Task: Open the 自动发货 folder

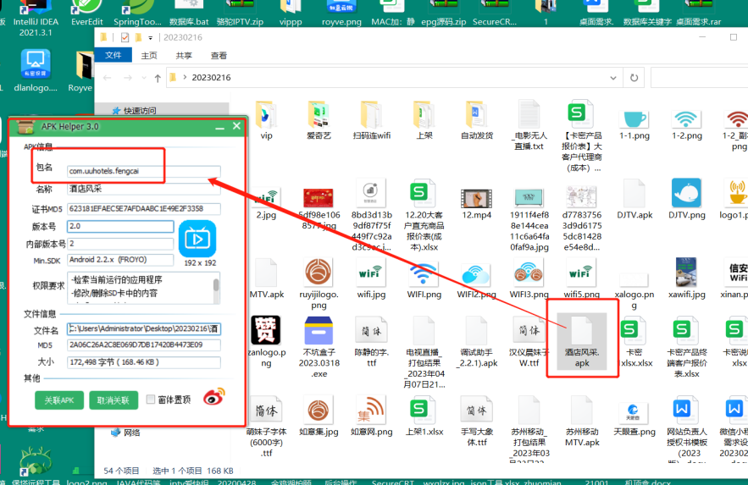Action: 477,121
